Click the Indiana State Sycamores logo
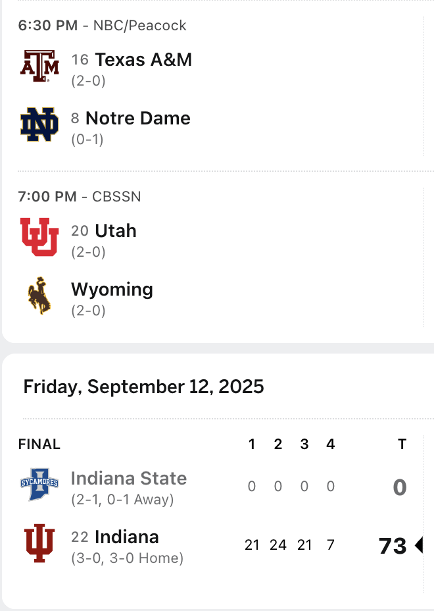 (39, 485)
